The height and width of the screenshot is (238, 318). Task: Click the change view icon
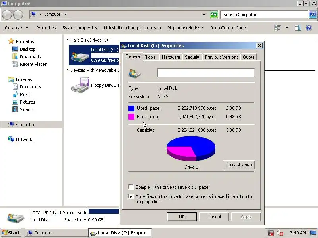277,28
